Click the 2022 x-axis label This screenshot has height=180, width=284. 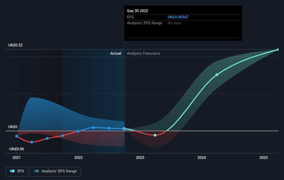(79, 158)
